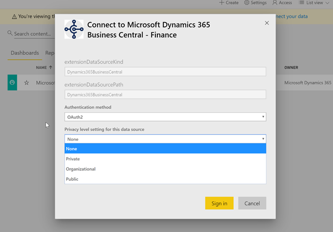This screenshot has width=333, height=232.
Task: Favorite the dashboard with star icon
Action: point(26,83)
